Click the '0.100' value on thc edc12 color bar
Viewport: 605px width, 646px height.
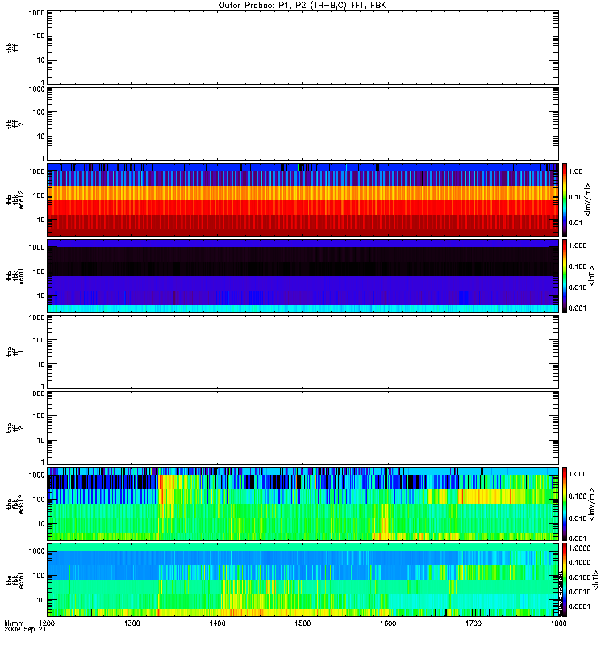click(578, 496)
